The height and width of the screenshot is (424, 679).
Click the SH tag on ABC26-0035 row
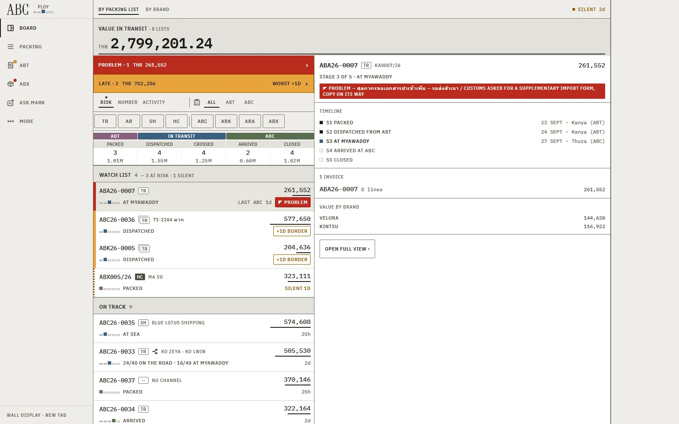(143, 323)
